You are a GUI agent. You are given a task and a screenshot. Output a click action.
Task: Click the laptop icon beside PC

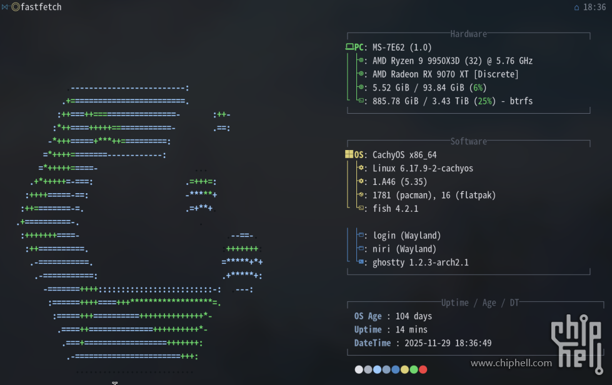[349, 47]
